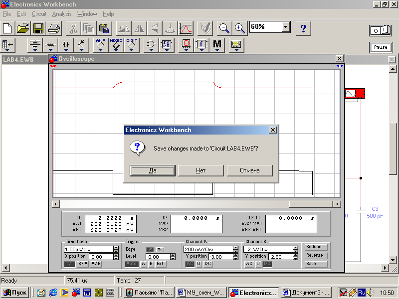This screenshot has width=399, height=299.
Task: Set Channel B coupling to AC
Action: (249, 264)
